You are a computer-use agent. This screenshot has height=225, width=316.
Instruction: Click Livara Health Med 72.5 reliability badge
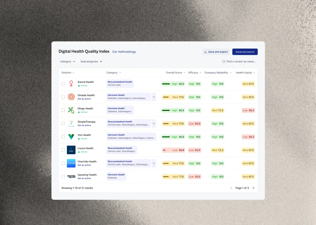218,150
